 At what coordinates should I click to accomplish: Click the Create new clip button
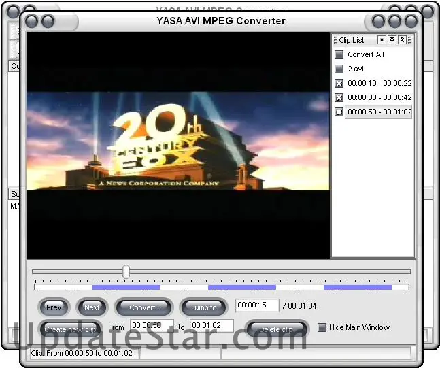[x=70, y=329]
